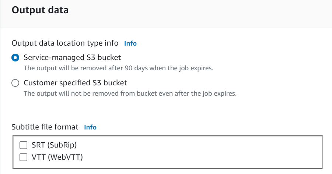The height and width of the screenshot is (174, 332).
Task: Open Info link beside Output data location type
Action: pos(130,43)
